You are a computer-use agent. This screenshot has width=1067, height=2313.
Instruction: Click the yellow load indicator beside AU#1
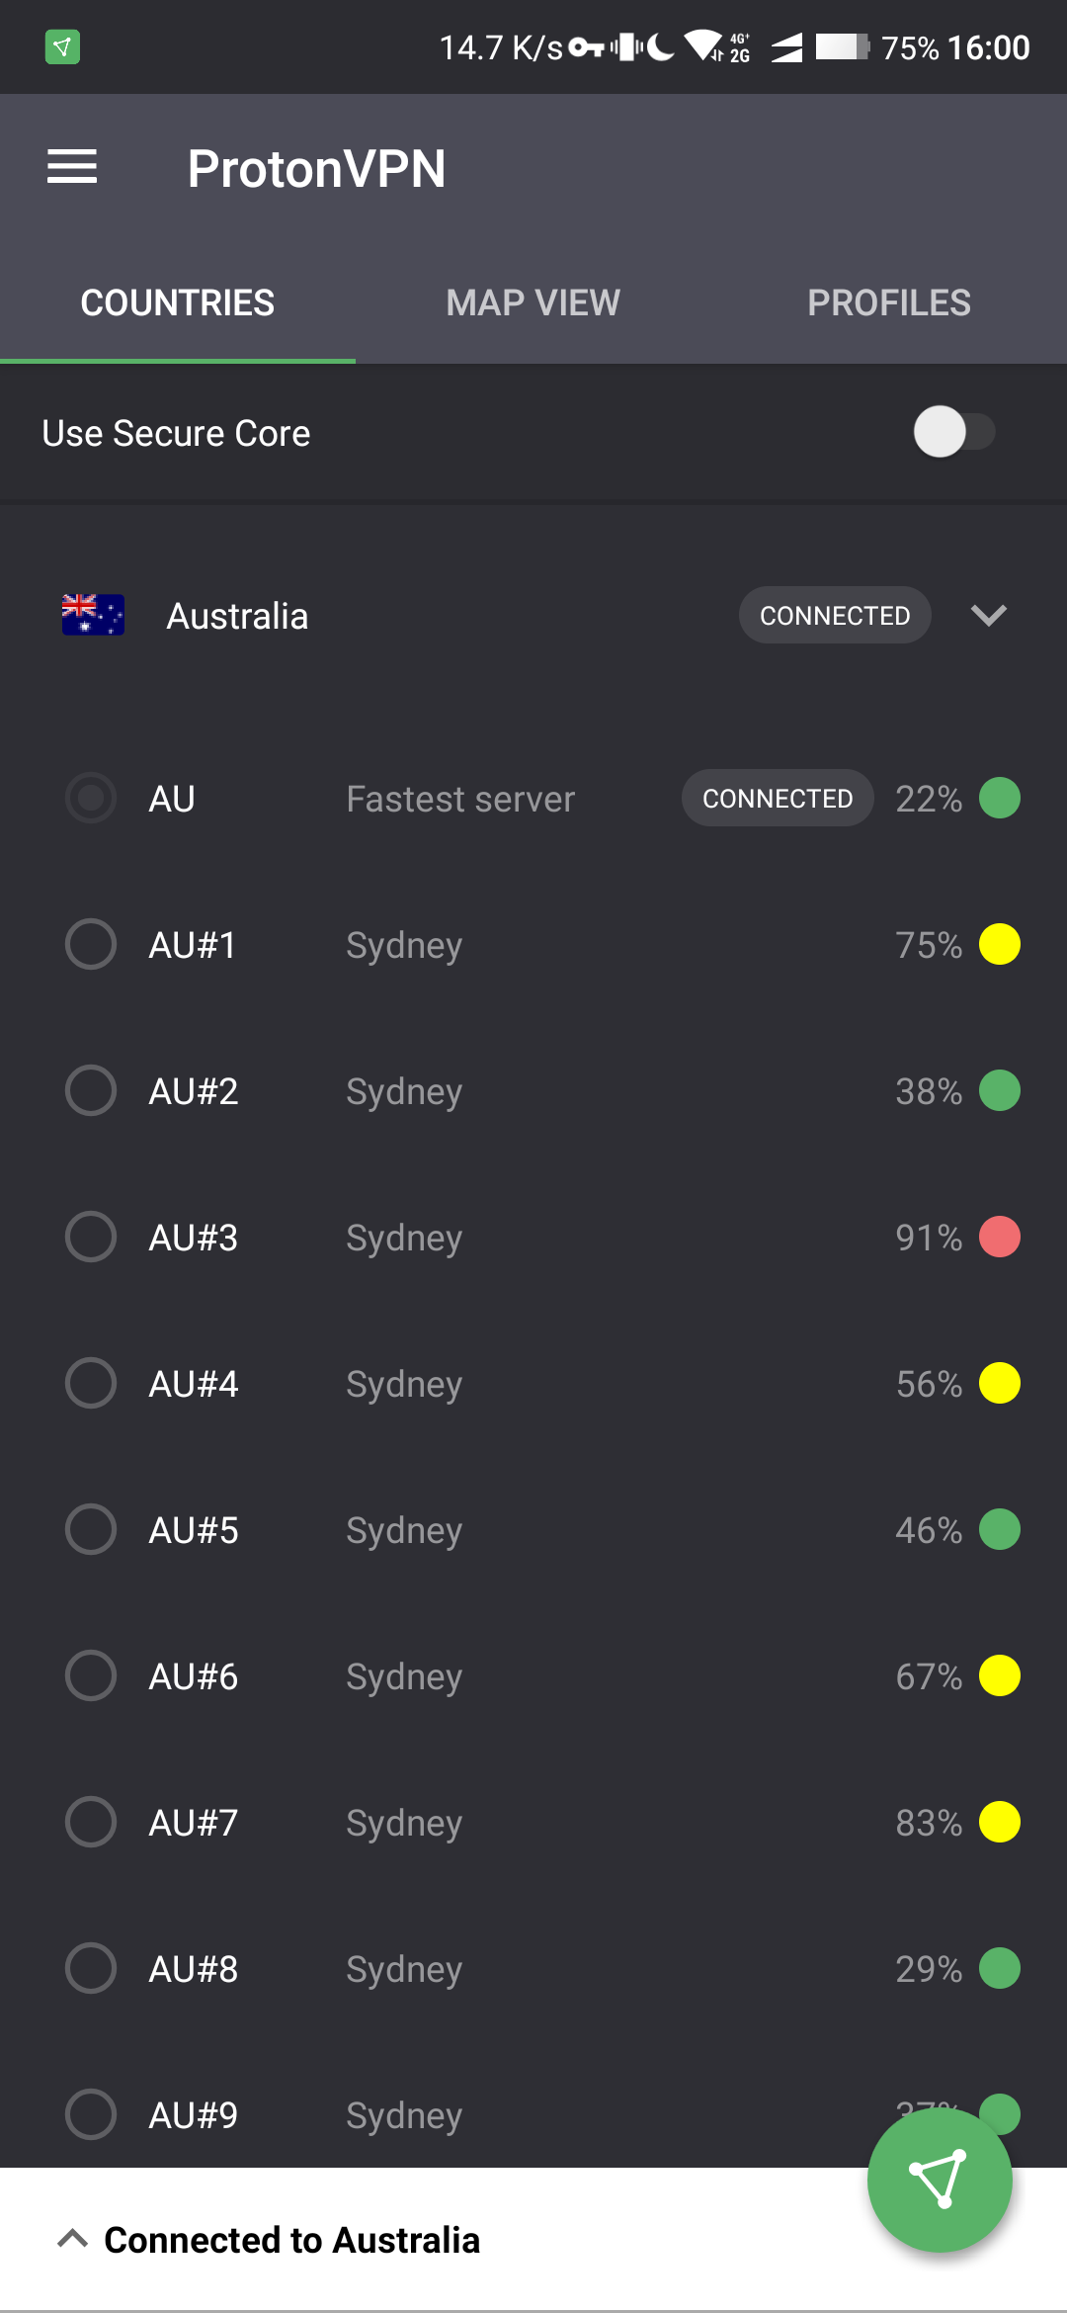1000,944
